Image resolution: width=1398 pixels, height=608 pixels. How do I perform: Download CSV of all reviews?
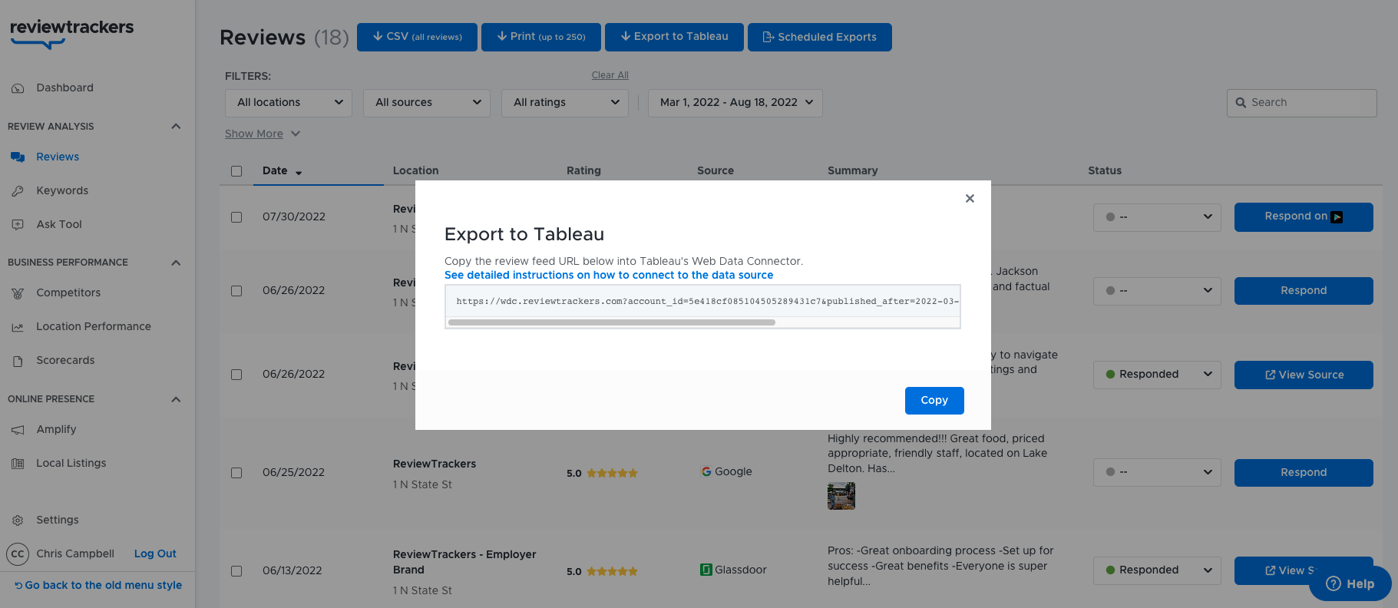417,37
